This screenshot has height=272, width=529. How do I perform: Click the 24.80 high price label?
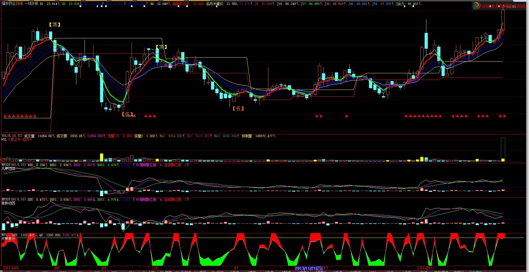(x=511, y=7)
